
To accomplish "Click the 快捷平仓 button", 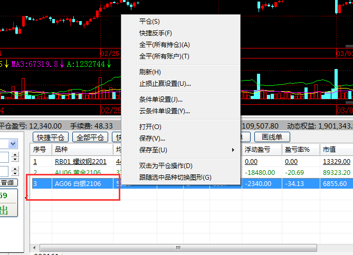I will [51, 137].
